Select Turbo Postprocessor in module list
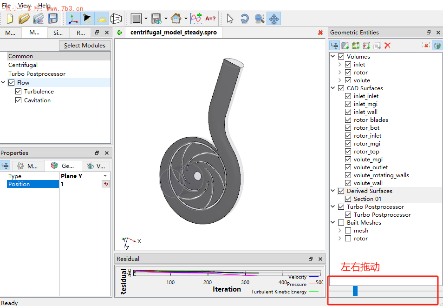443x306 pixels. click(37, 74)
